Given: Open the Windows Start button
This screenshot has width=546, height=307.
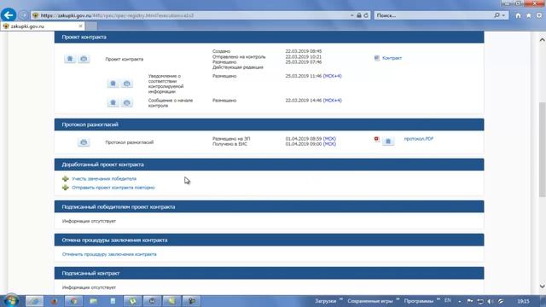Looking at the screenshot, I should [x=11, y=301].
